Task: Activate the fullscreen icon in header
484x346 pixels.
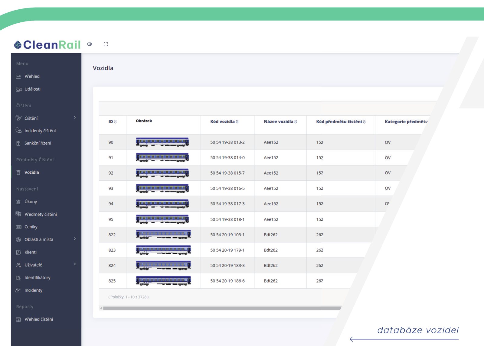Action: pyautogui.click(x=106, y=44)
